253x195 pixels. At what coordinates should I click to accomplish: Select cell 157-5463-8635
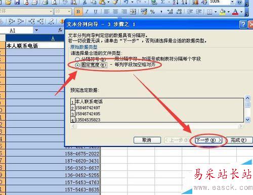(53, 189)
